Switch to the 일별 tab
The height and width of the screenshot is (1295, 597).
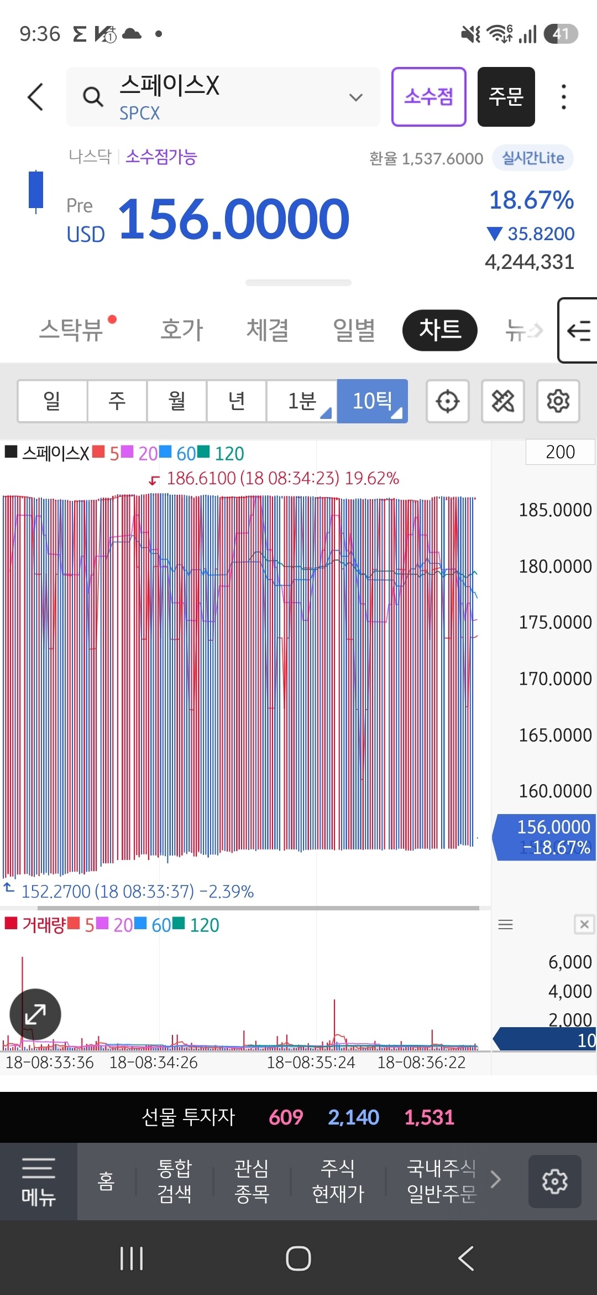(354, 330)
